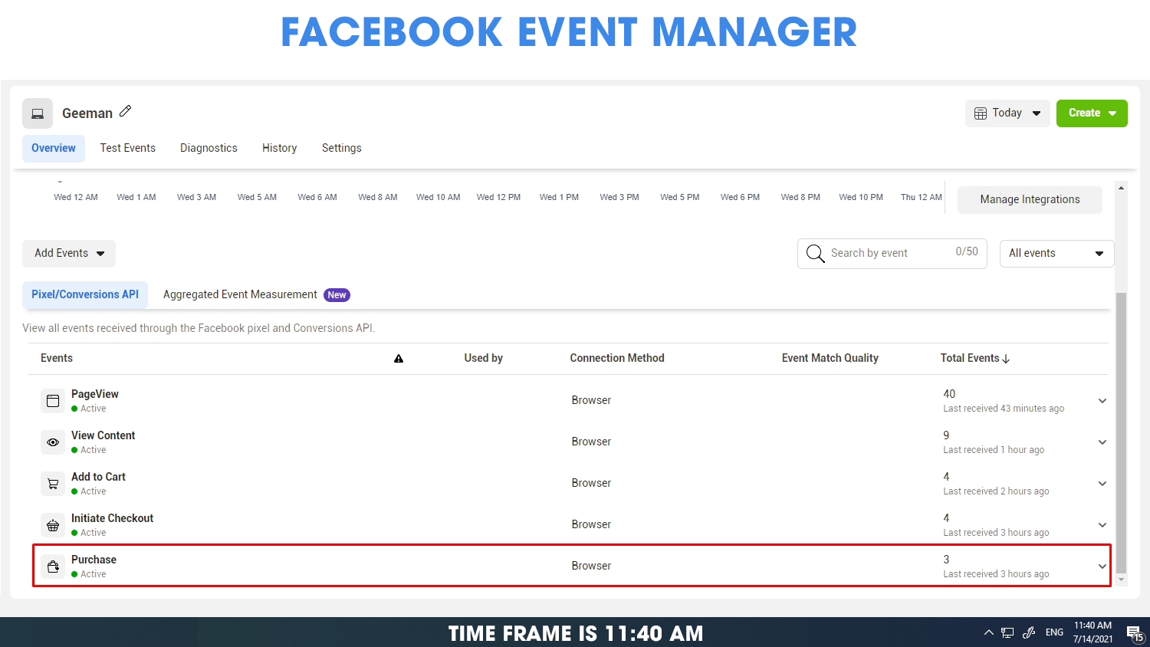Switch to the Test Events tab
Screen dimensions: 1150x647
pyautogui.click(x=128, y=148)
